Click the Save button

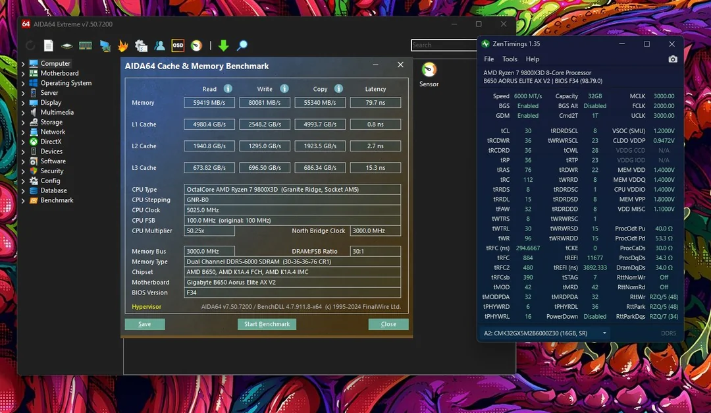(x=145, y=324)
